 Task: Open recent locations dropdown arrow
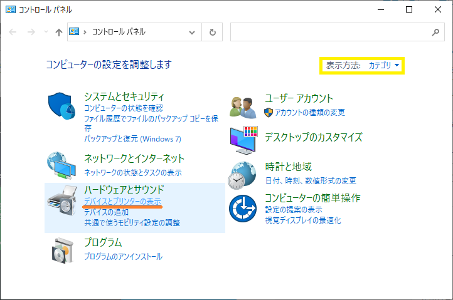point(46,31)
